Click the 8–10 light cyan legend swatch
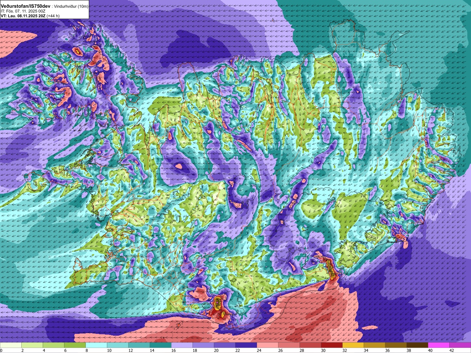Viewport: 471px width, 353px height. [x=96, y=345]
